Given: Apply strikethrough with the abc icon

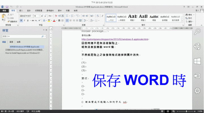Looking at the screenshot, I should pos(33,21).
